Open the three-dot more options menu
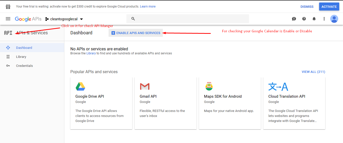 point(324,19)
